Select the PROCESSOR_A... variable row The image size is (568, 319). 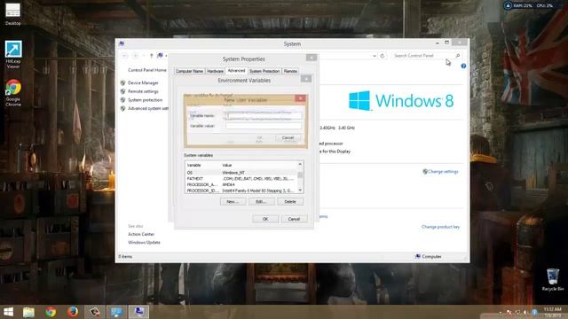pos(241,184)
